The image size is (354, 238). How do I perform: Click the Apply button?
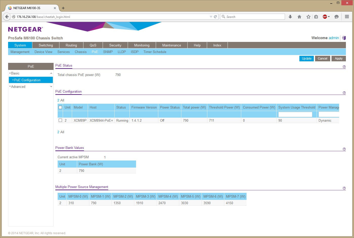pos(339,59)
